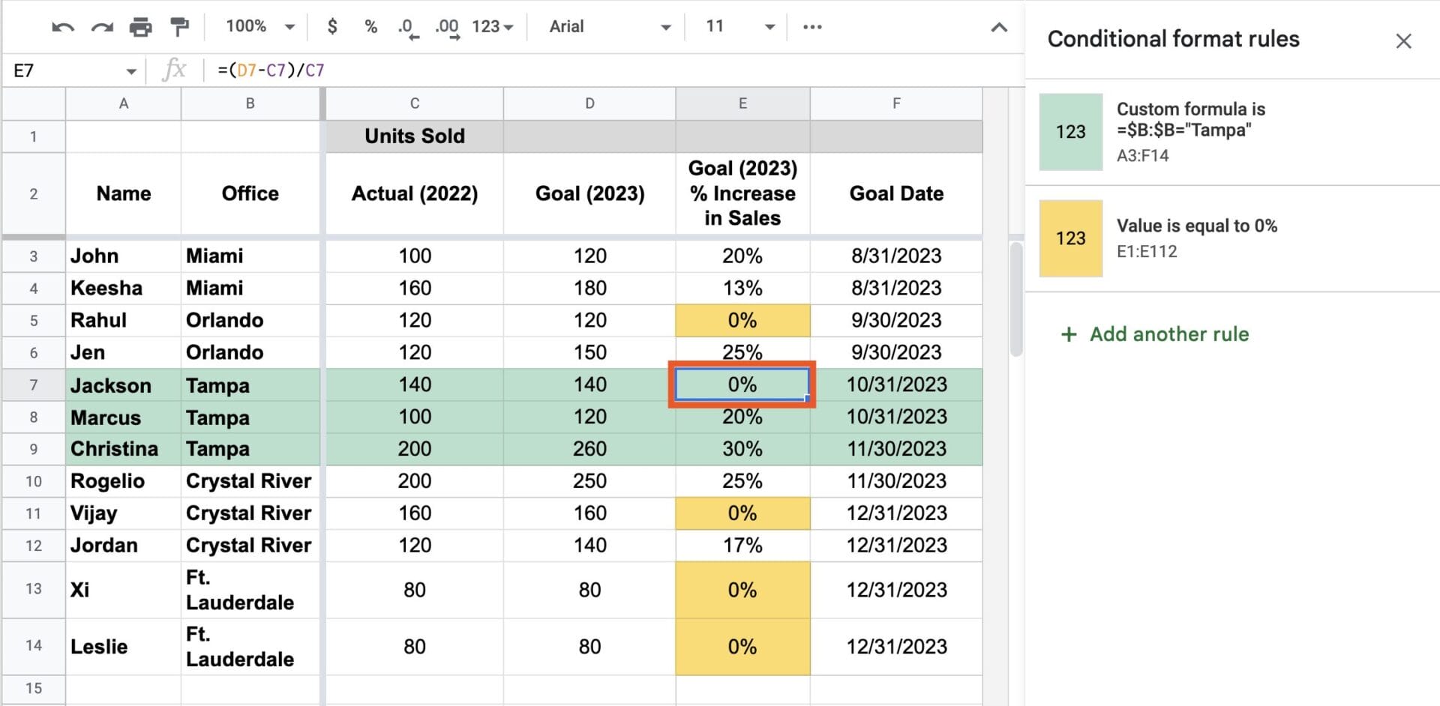Collapse the toolbar with the chevron
This screenshot has width=1440, height=706.
coord(999,26)
